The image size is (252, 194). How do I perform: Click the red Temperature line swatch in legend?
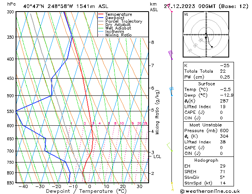(x=101, y=14)
